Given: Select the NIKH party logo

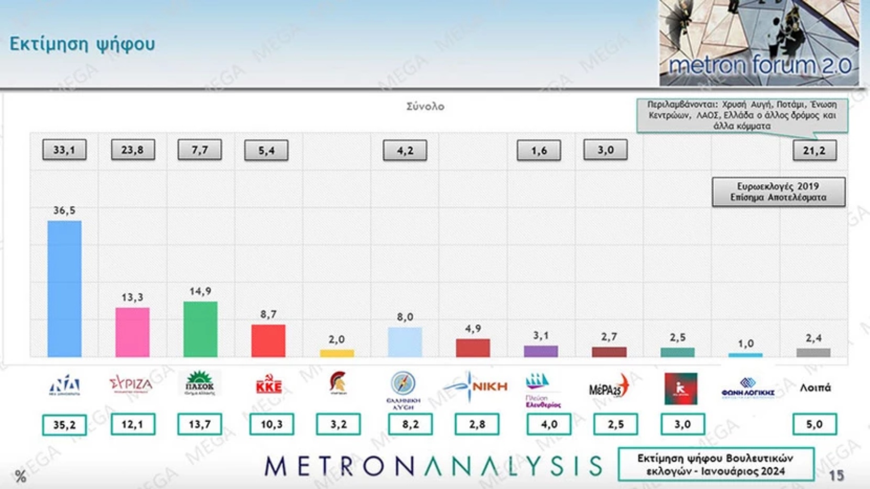Looking at the screenshot, I should pyautogui.click(x=476, y=386).
